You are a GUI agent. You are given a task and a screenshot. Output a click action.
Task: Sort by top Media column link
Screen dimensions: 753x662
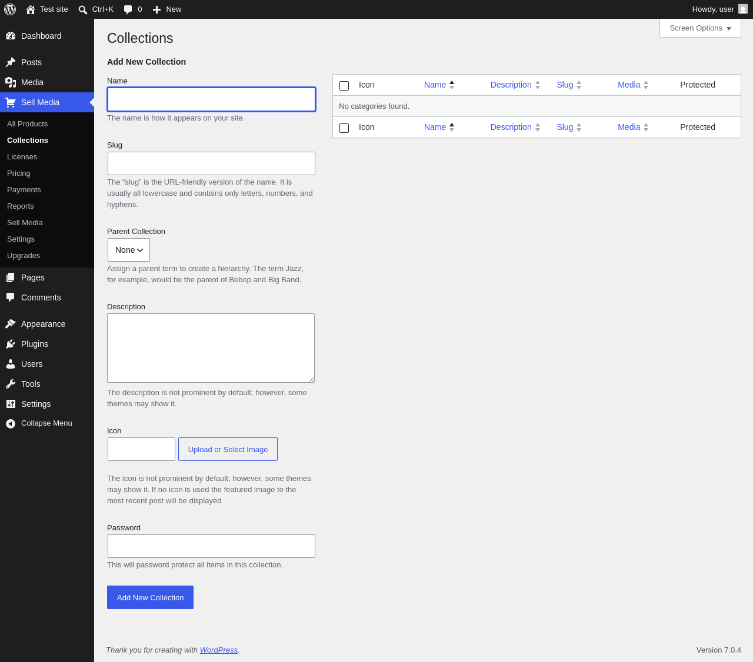629,85
